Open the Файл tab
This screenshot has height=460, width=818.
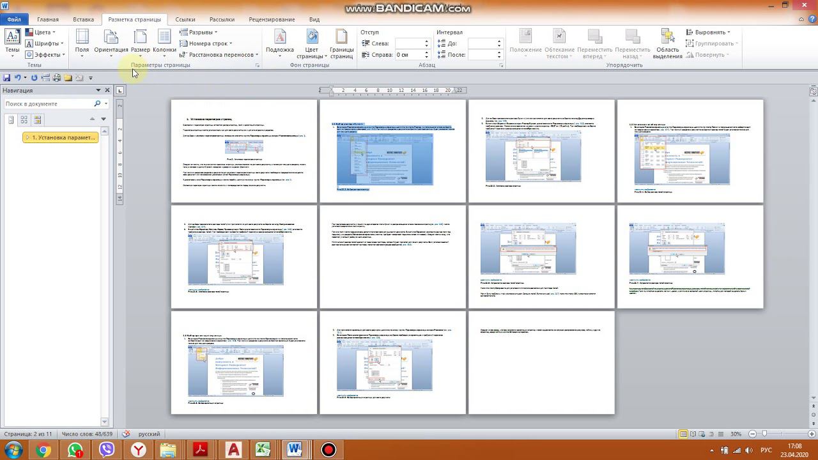click(x=14, y=20)
